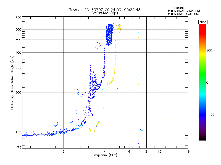Click the colorbar '-100' tick label
The height and width of the screenshot is (165, 221).
(210, 115)
